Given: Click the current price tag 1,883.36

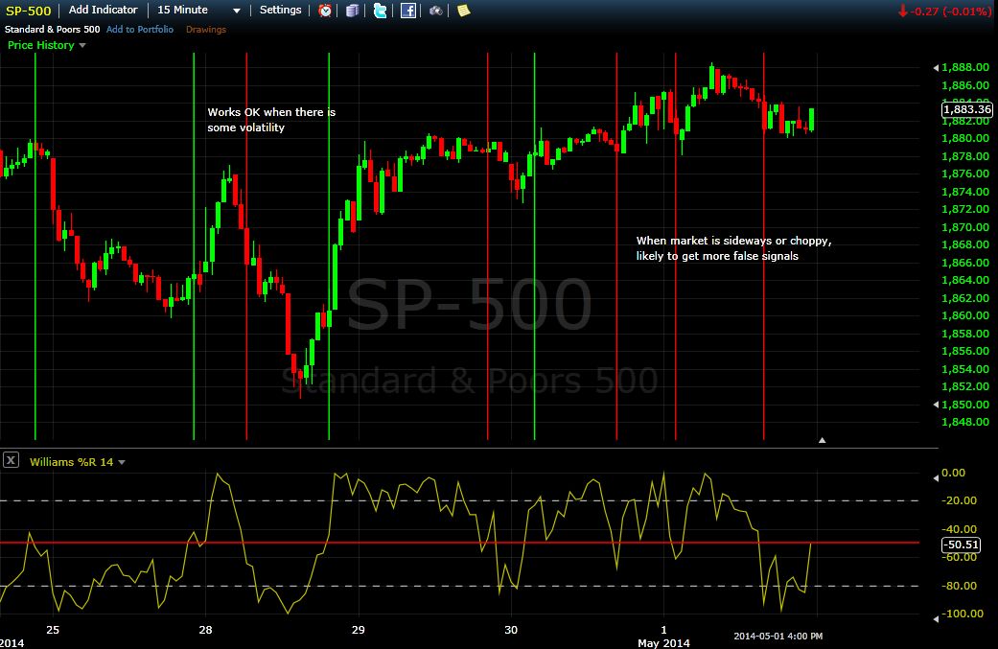Looking at the screenshot, I should [x=966, y=109].
